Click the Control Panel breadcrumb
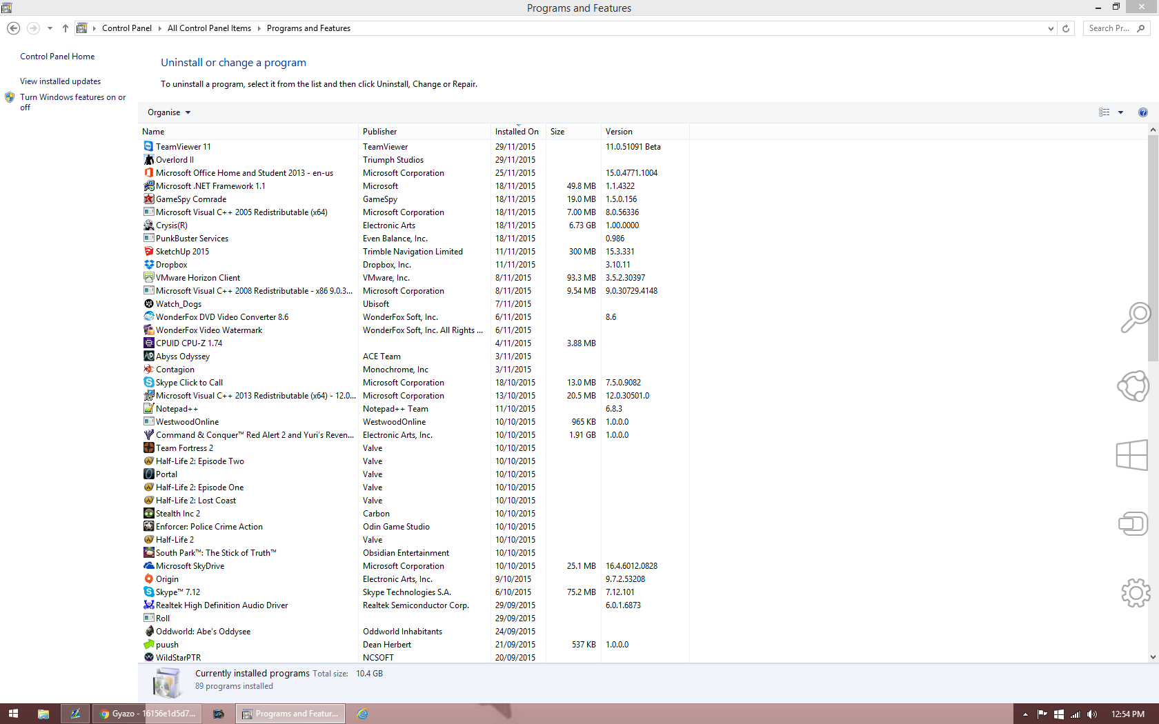 pos(127,28)
